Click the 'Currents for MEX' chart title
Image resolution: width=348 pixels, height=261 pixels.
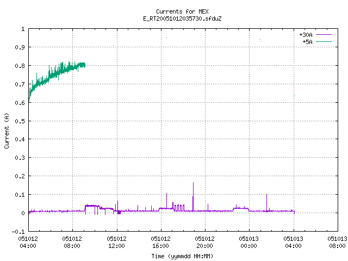point(182,11)
